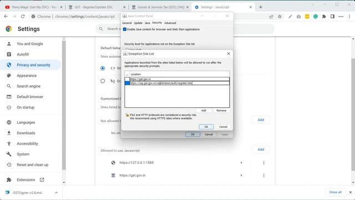Click OK in Exception Site List dialog
The height and width of the screenshot is (200, 355).
pos(206,127)
